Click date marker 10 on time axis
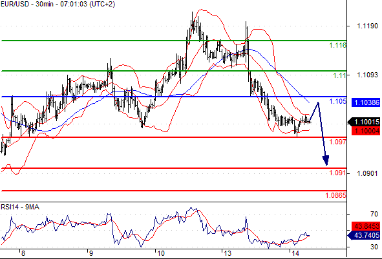Image resolution: width=382 pixels, height=259 pixels. tap(160, 254)
